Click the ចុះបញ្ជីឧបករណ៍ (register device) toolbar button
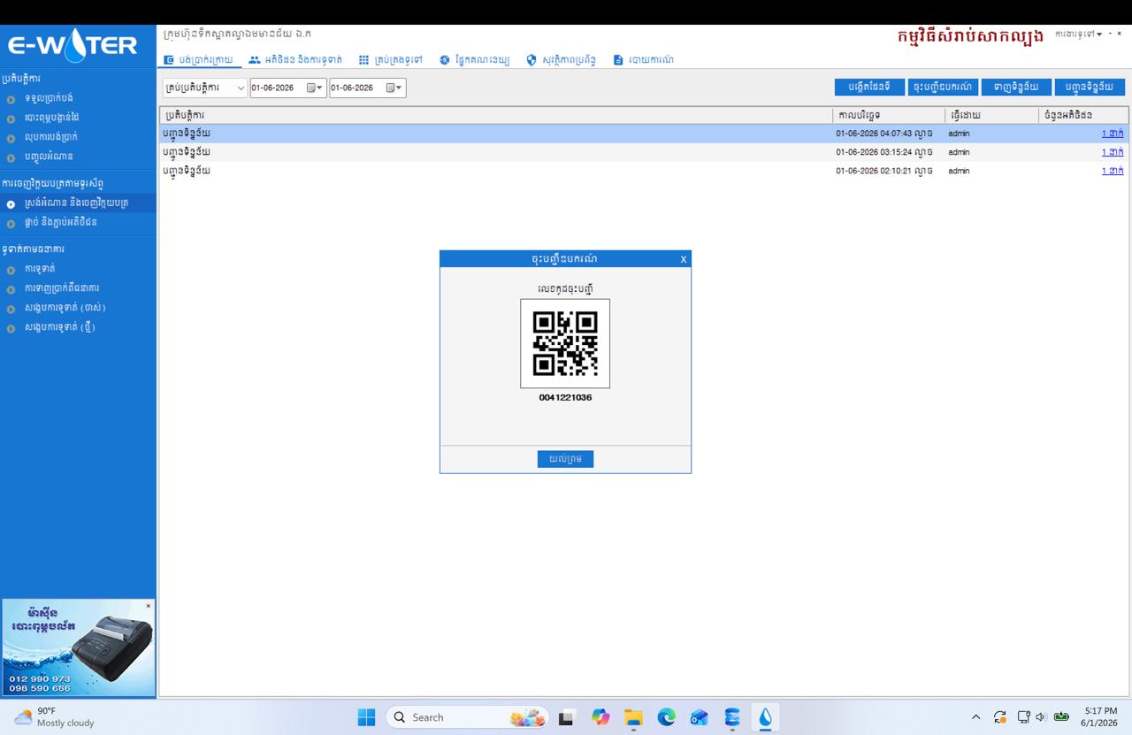The width and height of the screenshot is (1132, 735). 943,87
